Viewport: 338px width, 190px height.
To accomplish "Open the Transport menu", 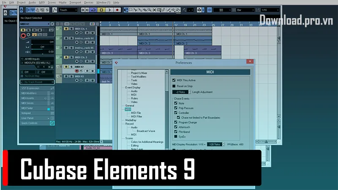I will coord(75,3).
